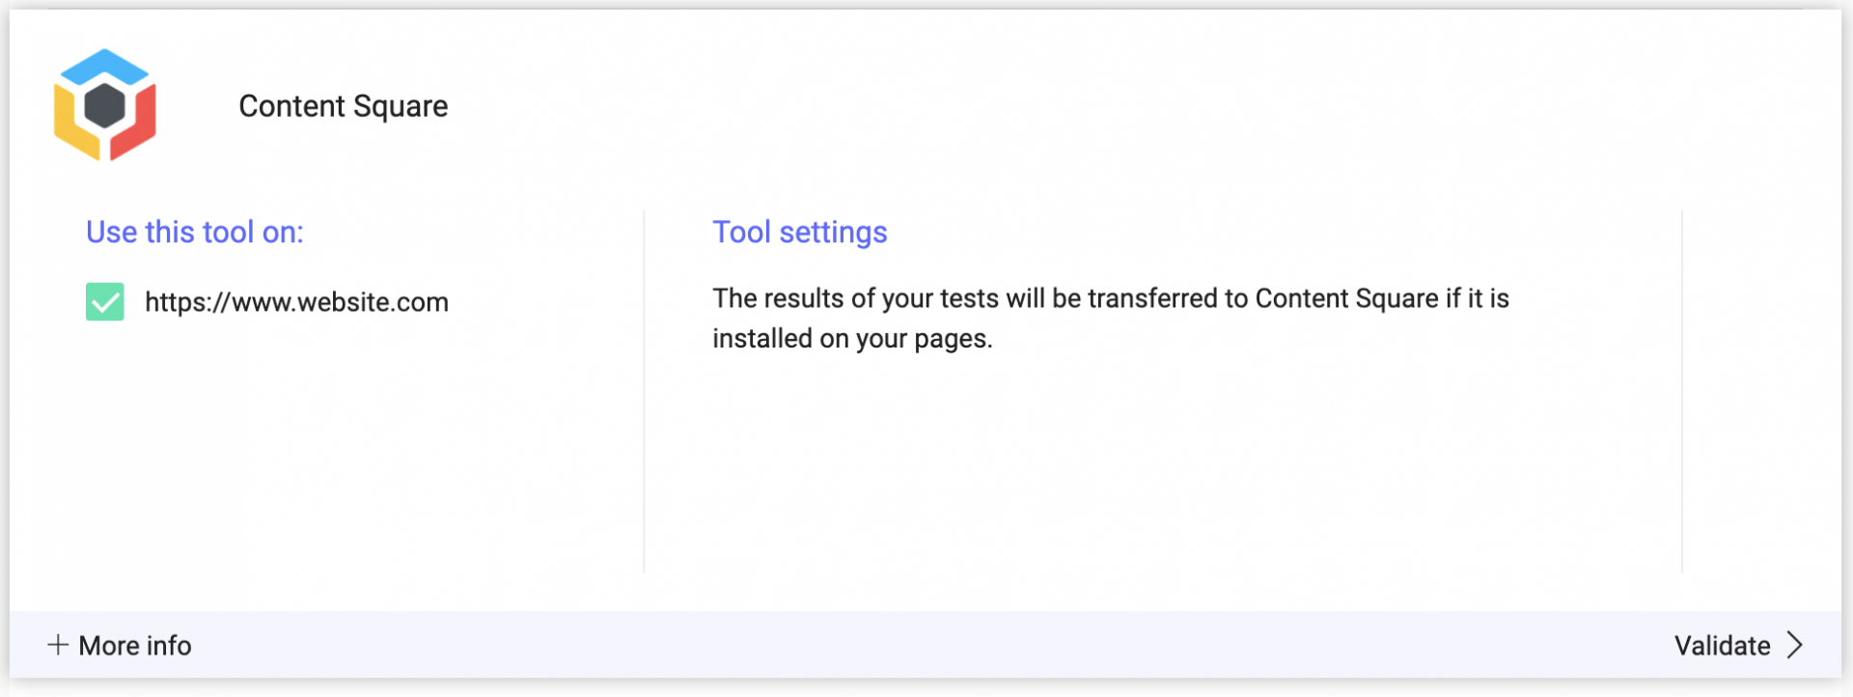
Task: Click the first line of the settings description
Action: tap(1110, 298)
